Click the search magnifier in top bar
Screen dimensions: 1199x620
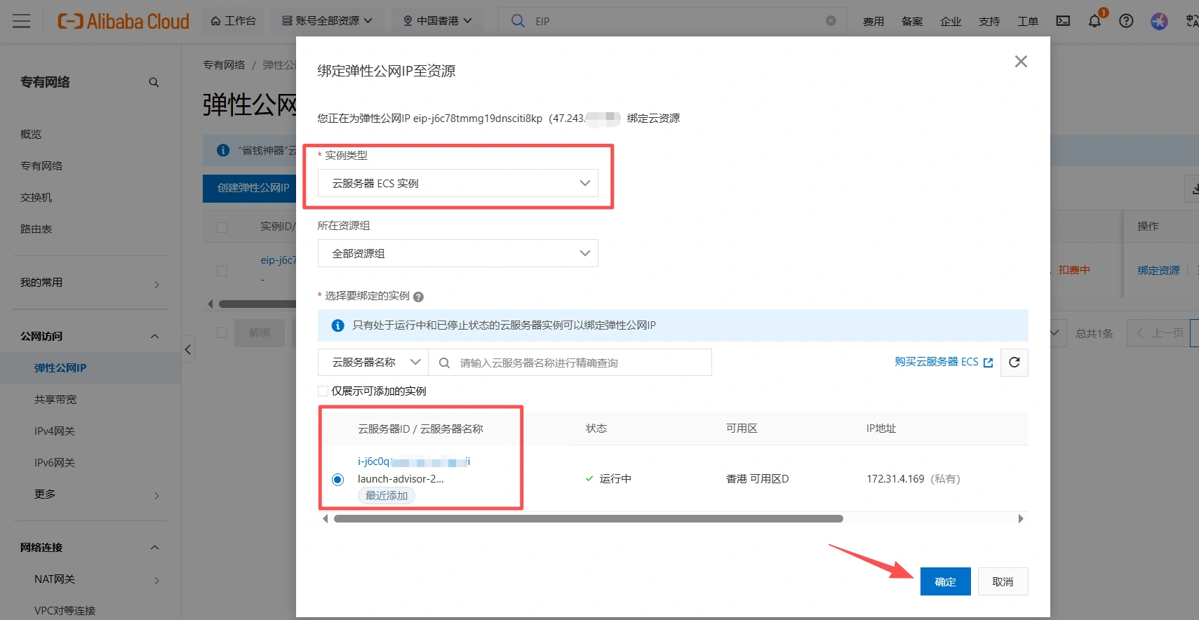[x=518, y=21]
